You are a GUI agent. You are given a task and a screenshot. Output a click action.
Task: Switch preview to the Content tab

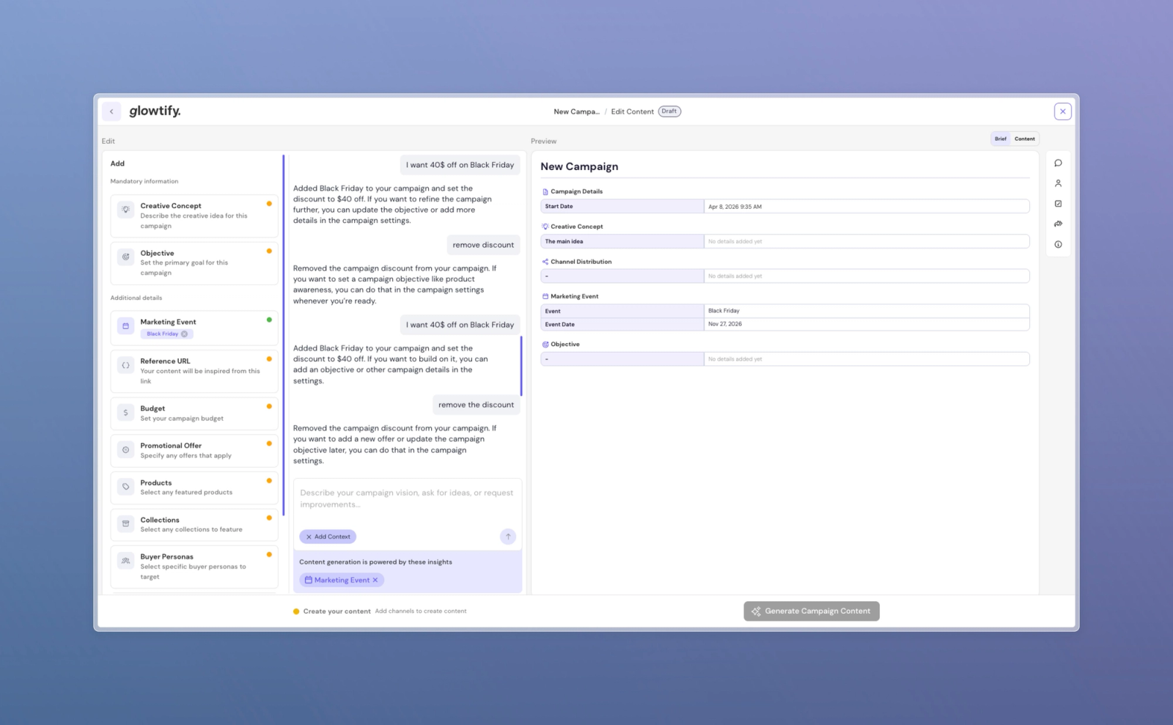click(x=1025, y=139)
